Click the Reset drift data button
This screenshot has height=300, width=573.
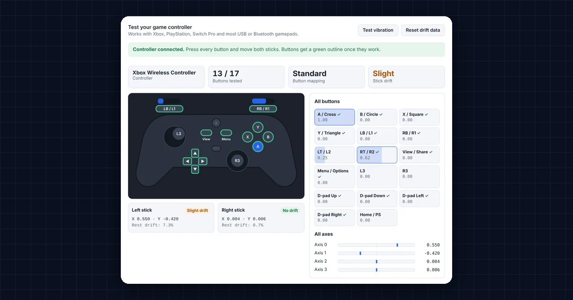(423, 30)
